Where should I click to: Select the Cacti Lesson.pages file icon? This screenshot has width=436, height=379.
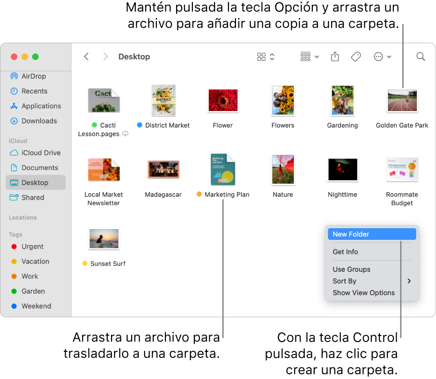coord(103,100)
